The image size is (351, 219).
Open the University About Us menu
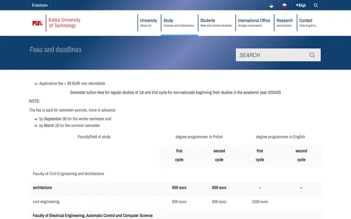click(149, 22)
